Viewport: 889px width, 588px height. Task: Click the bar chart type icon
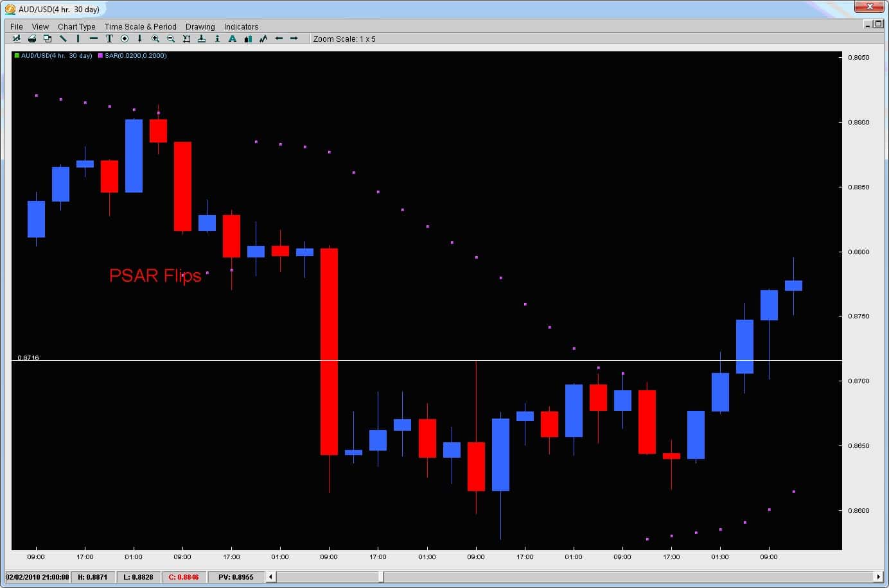click(x=248, y=39)
